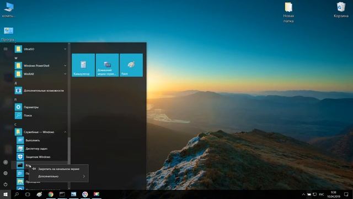Click the Command Prompt black icon
The height and width of the screenshot is (199, 353).
point(20,165)
